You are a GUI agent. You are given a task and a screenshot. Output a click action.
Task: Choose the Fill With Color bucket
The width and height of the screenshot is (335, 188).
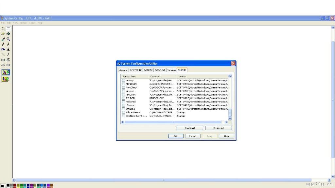tap(8, 34)
